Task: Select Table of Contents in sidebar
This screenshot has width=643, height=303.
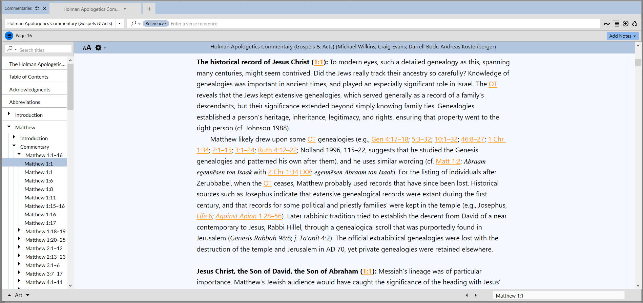Action: 29,77
